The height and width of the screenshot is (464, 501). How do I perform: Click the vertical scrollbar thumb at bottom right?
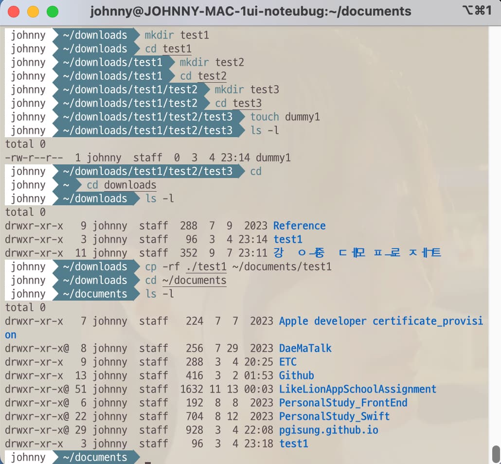pos(496,454)
